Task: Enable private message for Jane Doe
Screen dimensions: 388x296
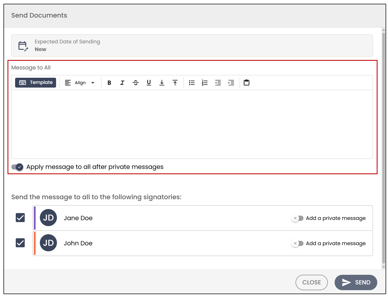Action: 298,218
